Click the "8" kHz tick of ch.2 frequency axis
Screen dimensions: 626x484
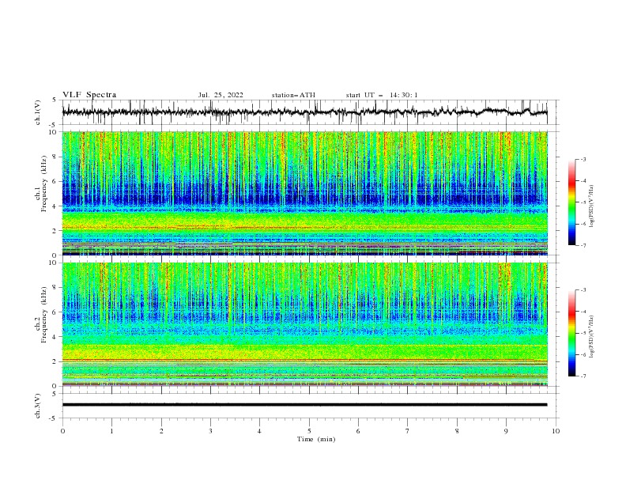click(55, 288)
